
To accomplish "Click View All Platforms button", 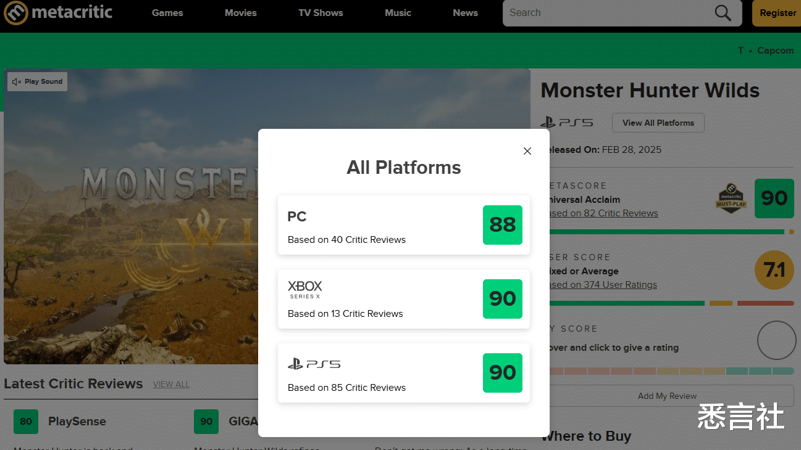I will click(658, 123).
